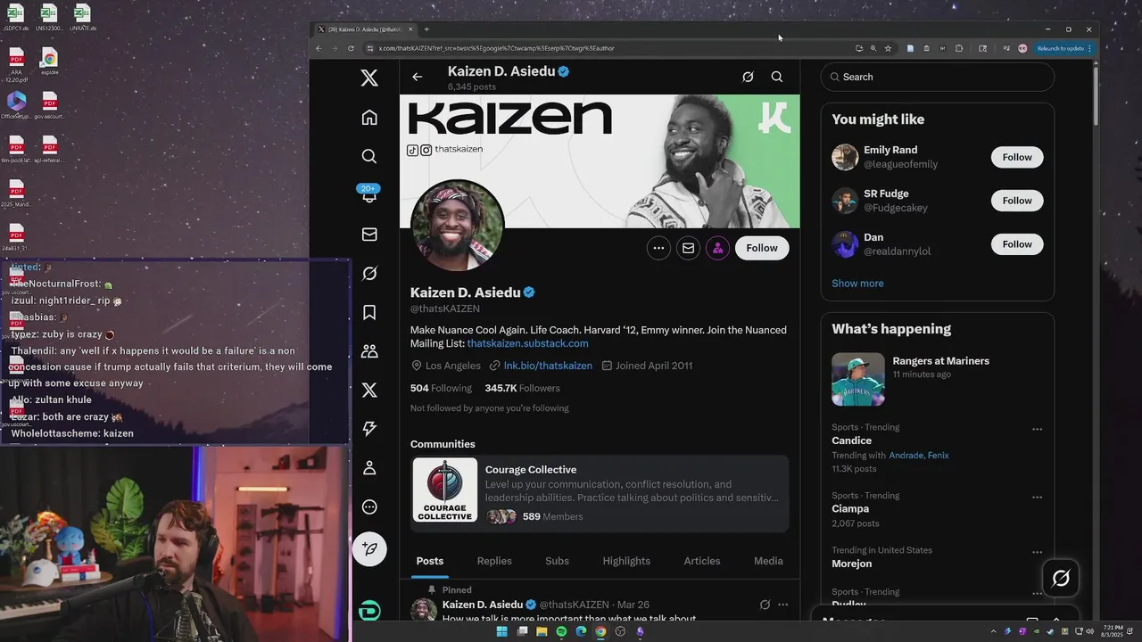
Task: Open the 345.7K Followers list
Action: pos(522,388)
